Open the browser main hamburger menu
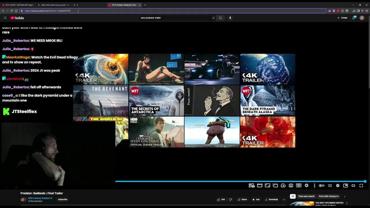This screenshot has width=370, height=208. [x=367, y=11]
